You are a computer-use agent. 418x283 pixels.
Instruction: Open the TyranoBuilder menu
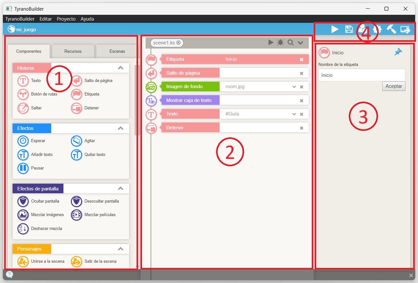20,19
